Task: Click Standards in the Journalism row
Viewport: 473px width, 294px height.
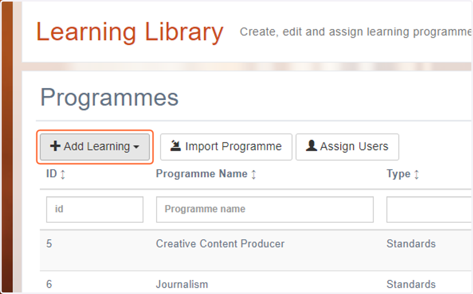Action: (x=411, y=284)
